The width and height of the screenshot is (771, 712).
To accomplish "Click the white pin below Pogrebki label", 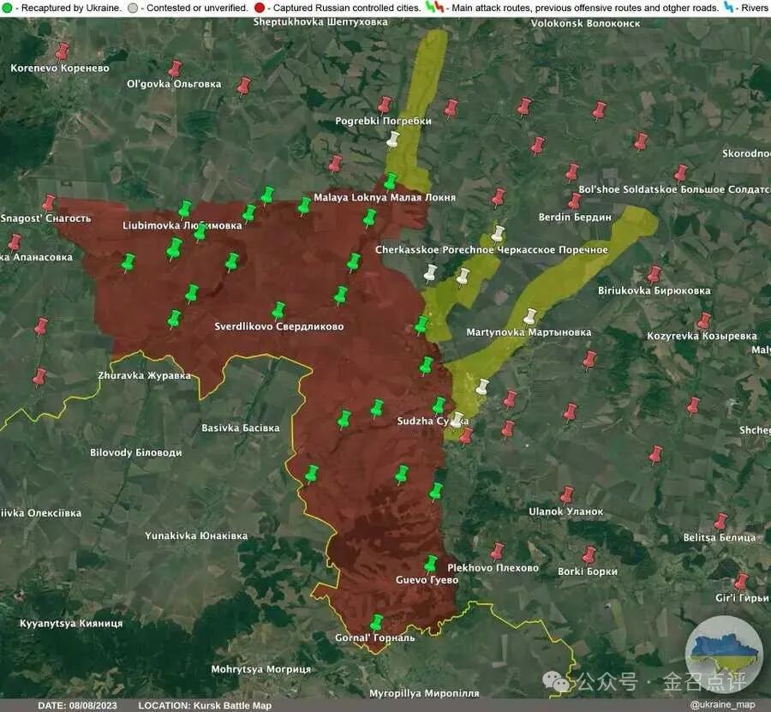I will coord(392,141).
